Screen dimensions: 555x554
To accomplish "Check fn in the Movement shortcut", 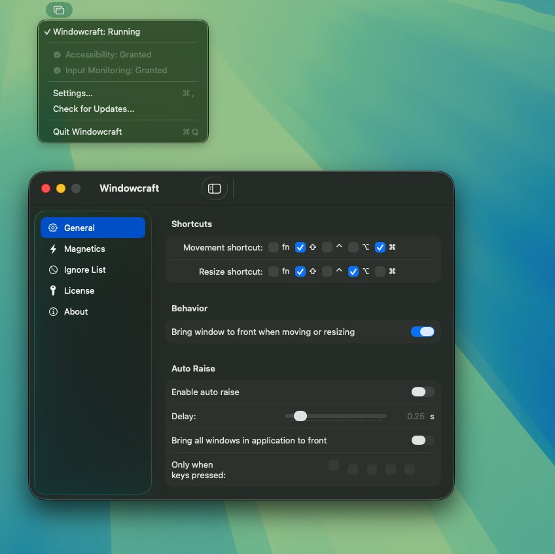I will (273, 247).
